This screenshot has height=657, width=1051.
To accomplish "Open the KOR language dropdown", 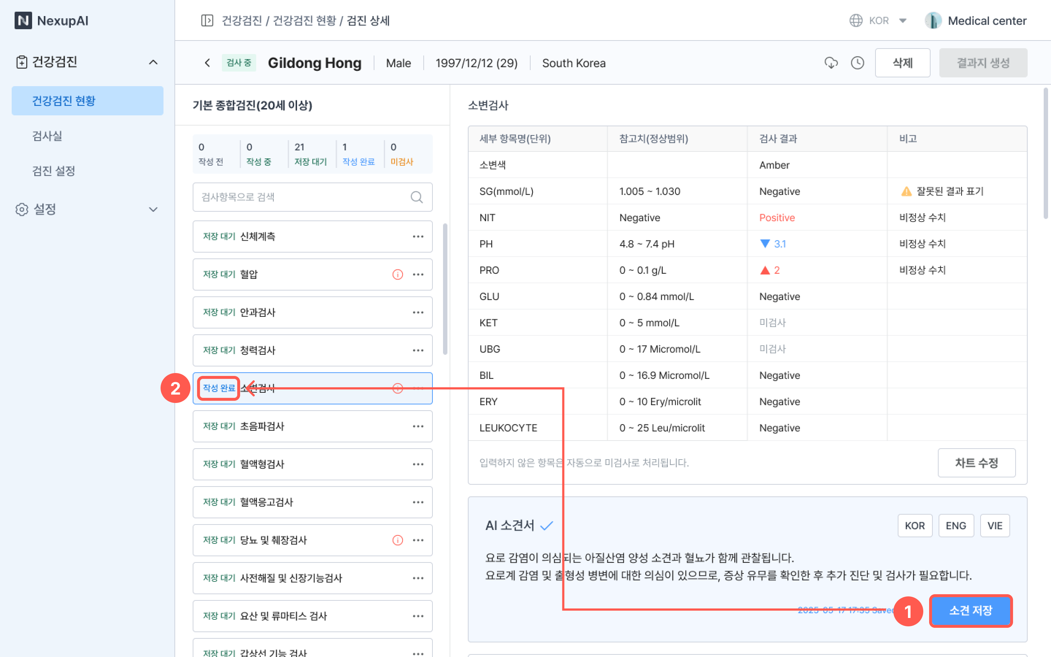I will (x=879, y=20).
